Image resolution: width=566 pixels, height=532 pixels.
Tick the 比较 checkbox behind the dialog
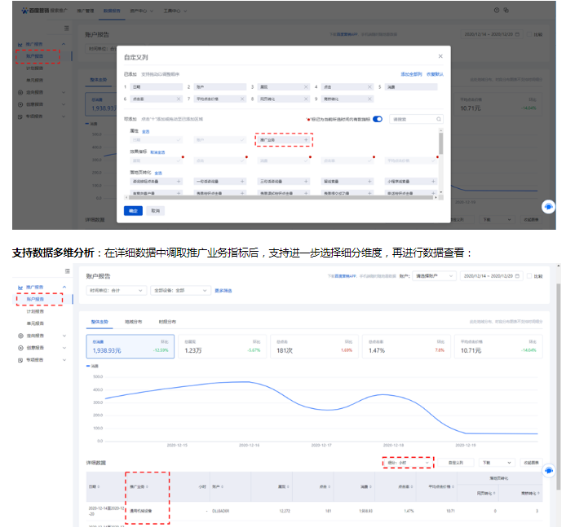(x=529, y=34)
